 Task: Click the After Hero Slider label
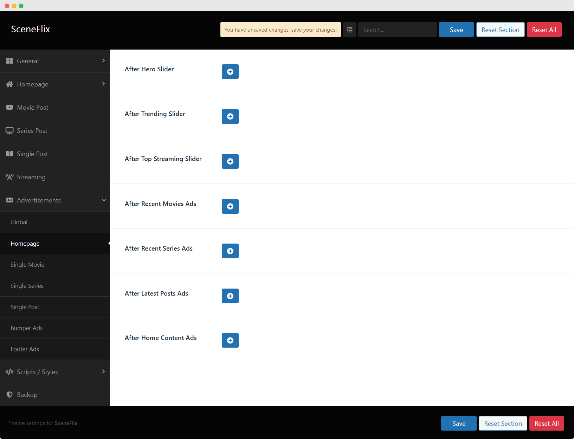(x=149, y=69)
